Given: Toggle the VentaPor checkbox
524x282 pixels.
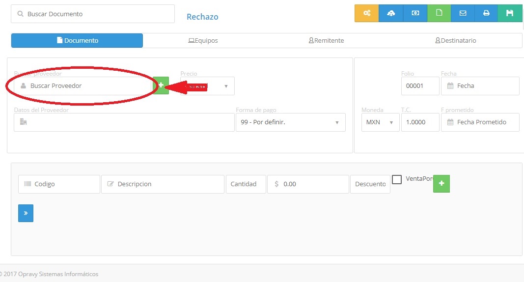Looking at the screenshot, I should (397, 179).
